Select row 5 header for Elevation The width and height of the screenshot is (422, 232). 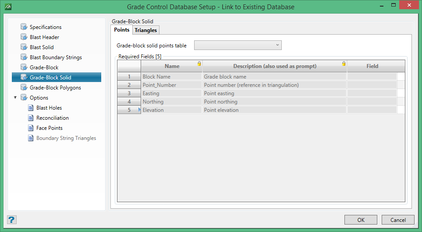pyautogui.click(x=129, y=110)
